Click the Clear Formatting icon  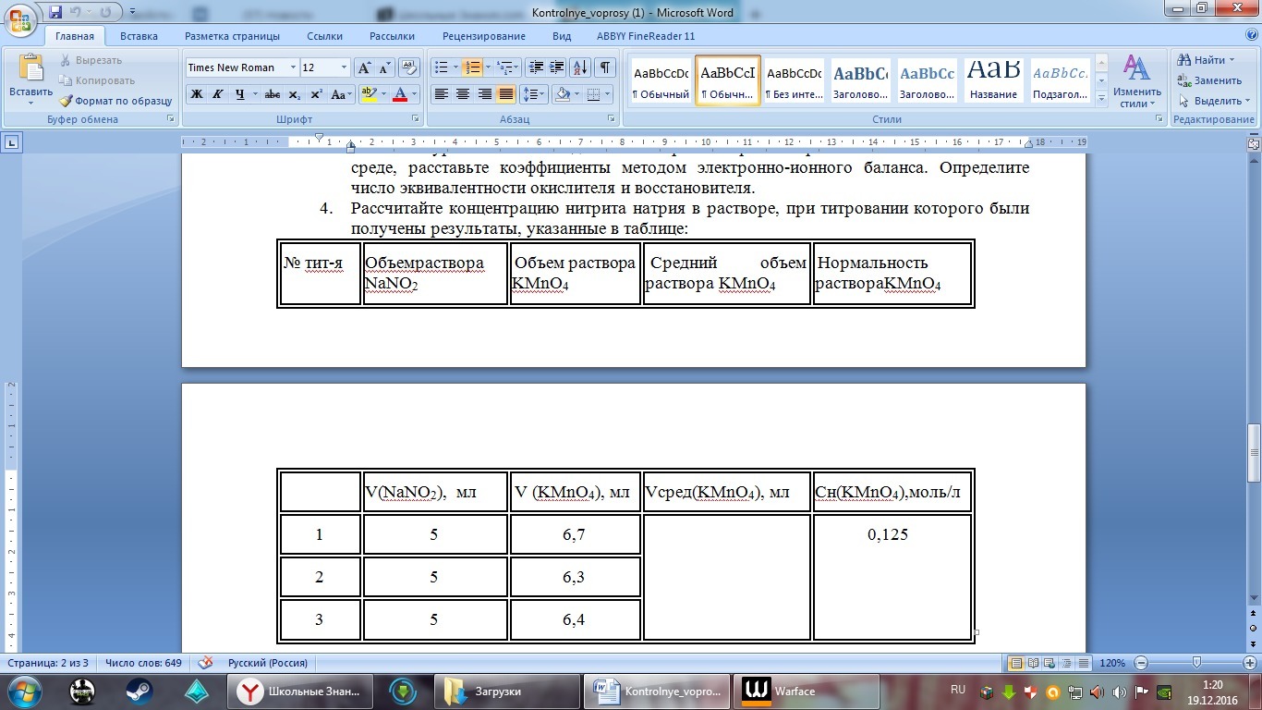pyautogui.click(x=409, y=67)
